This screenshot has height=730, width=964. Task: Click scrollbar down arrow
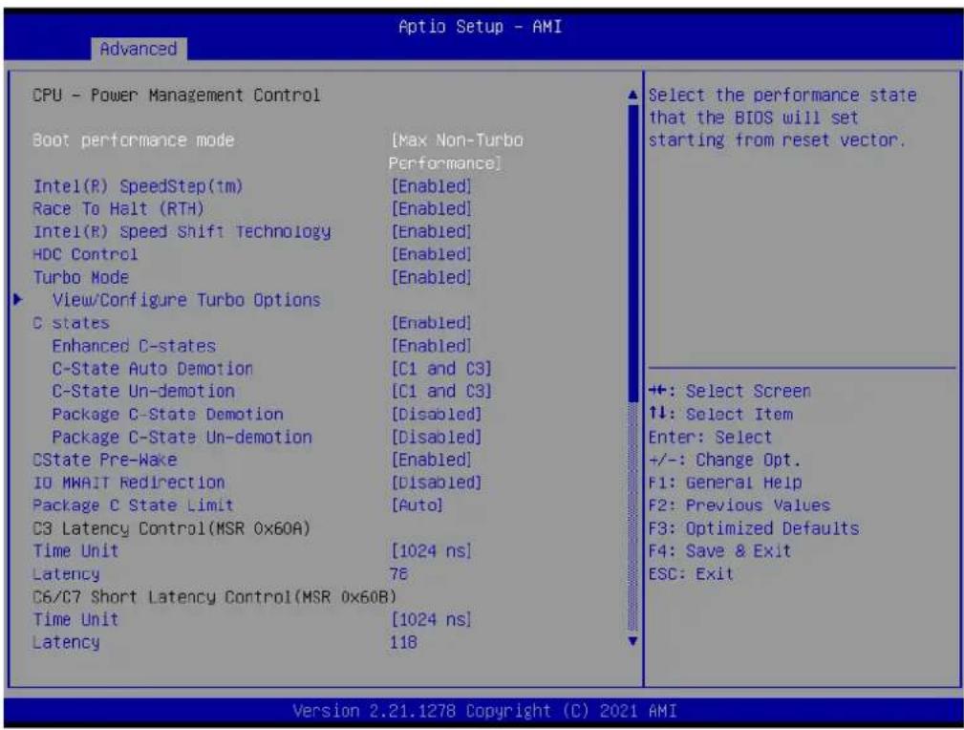(x=632, y=641)
